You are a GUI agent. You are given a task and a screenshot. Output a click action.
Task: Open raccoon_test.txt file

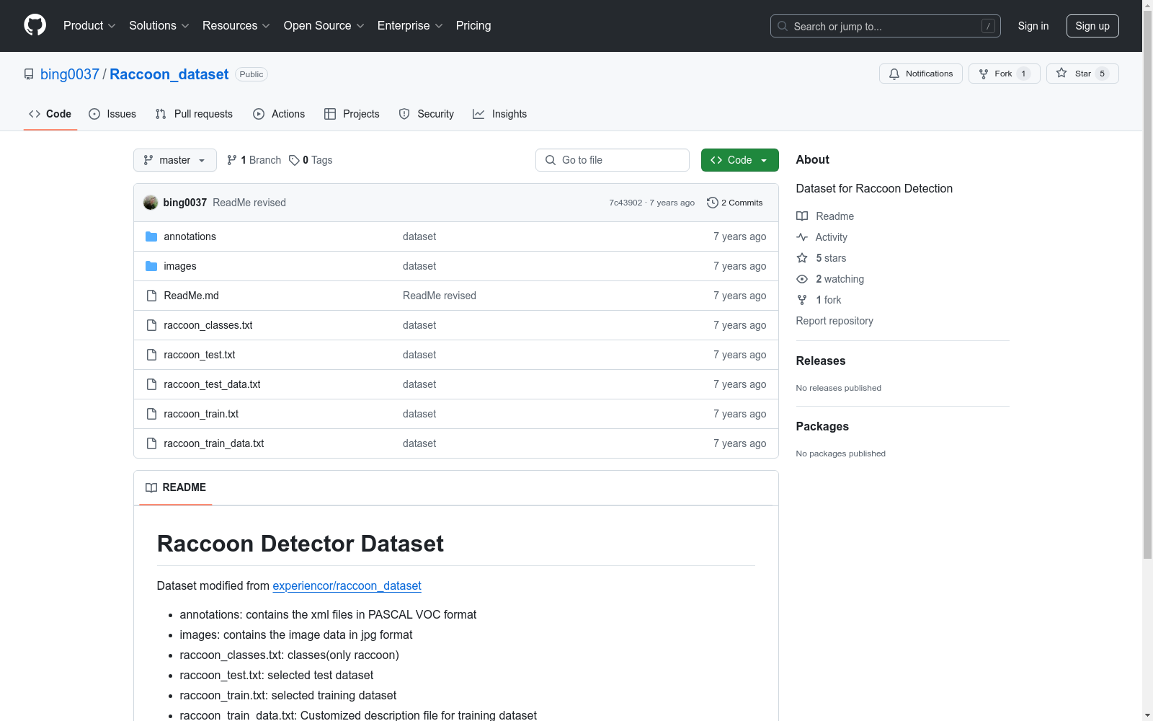(200, 355)
